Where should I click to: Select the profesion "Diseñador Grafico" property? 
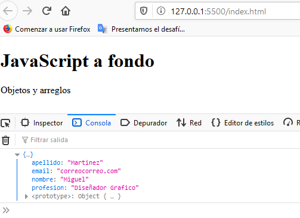pyautogui.click(x=85, y=188)
